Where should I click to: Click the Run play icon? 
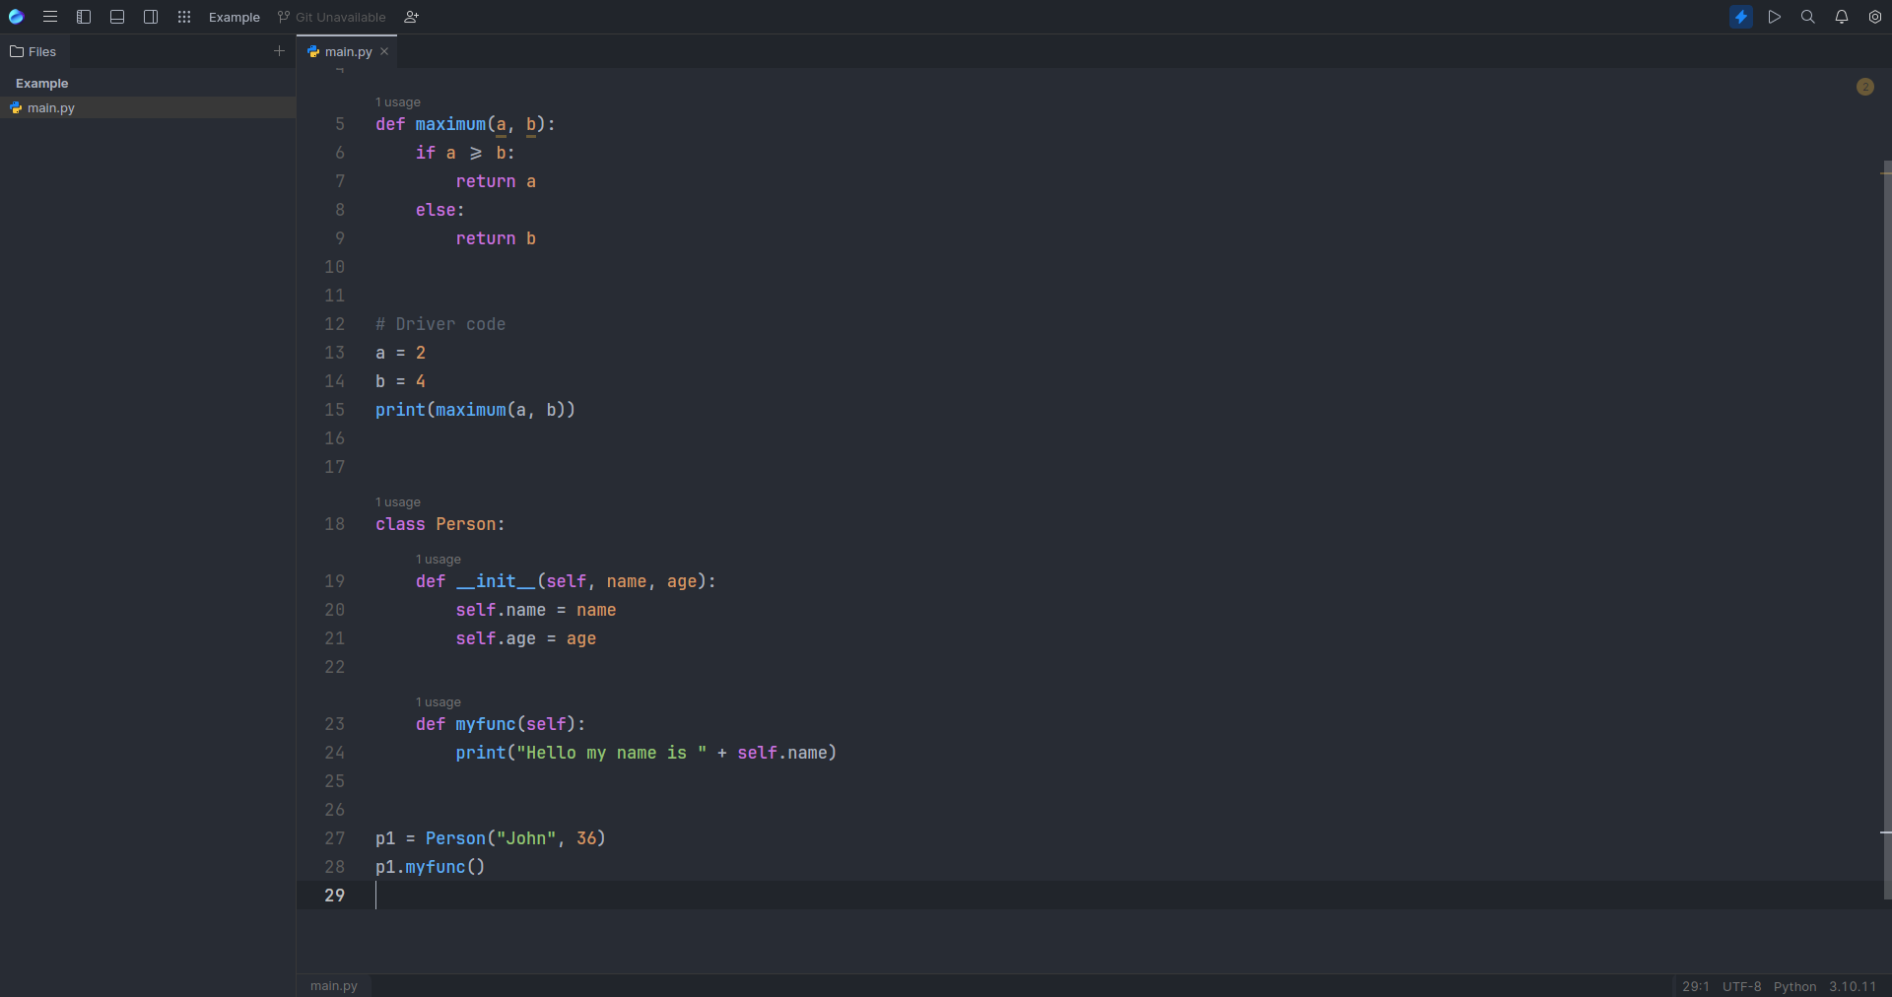1775,17
